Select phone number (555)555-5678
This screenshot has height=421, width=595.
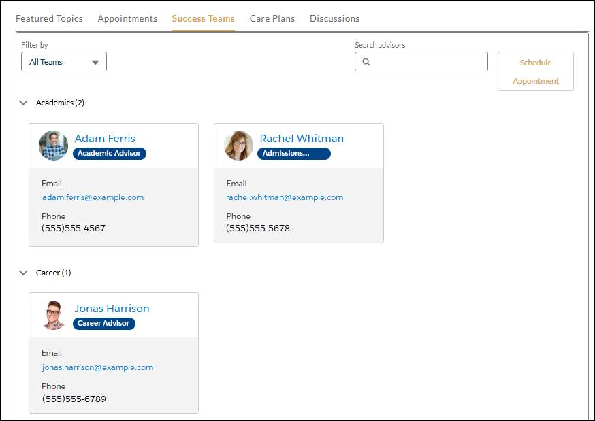258,228
